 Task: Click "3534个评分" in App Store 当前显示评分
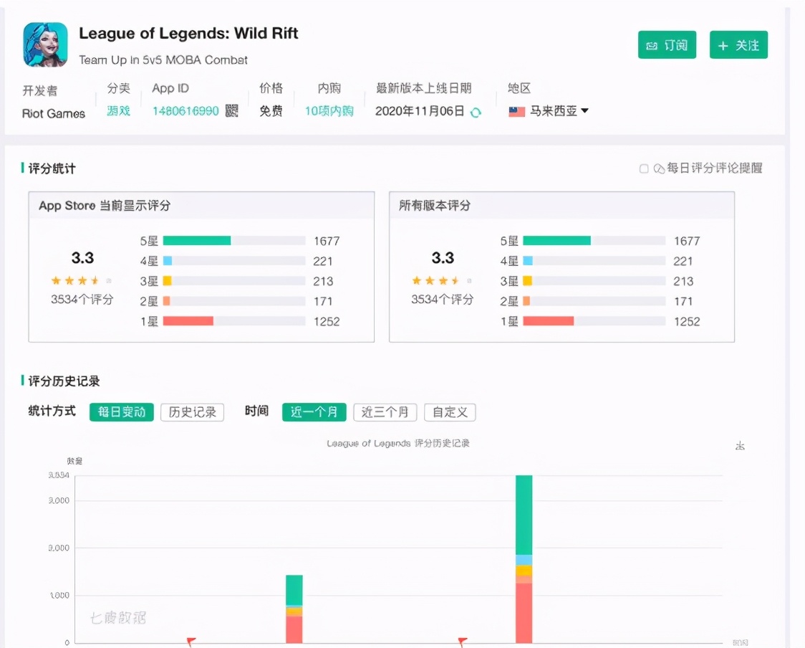pos(82,299)
